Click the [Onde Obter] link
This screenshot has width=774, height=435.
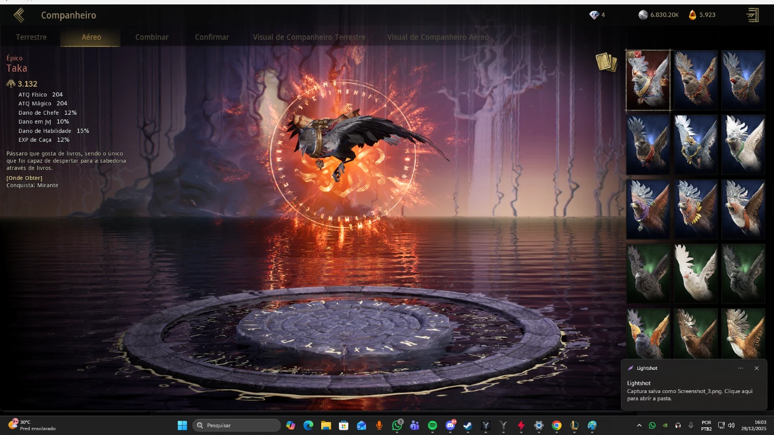[24, 178]
